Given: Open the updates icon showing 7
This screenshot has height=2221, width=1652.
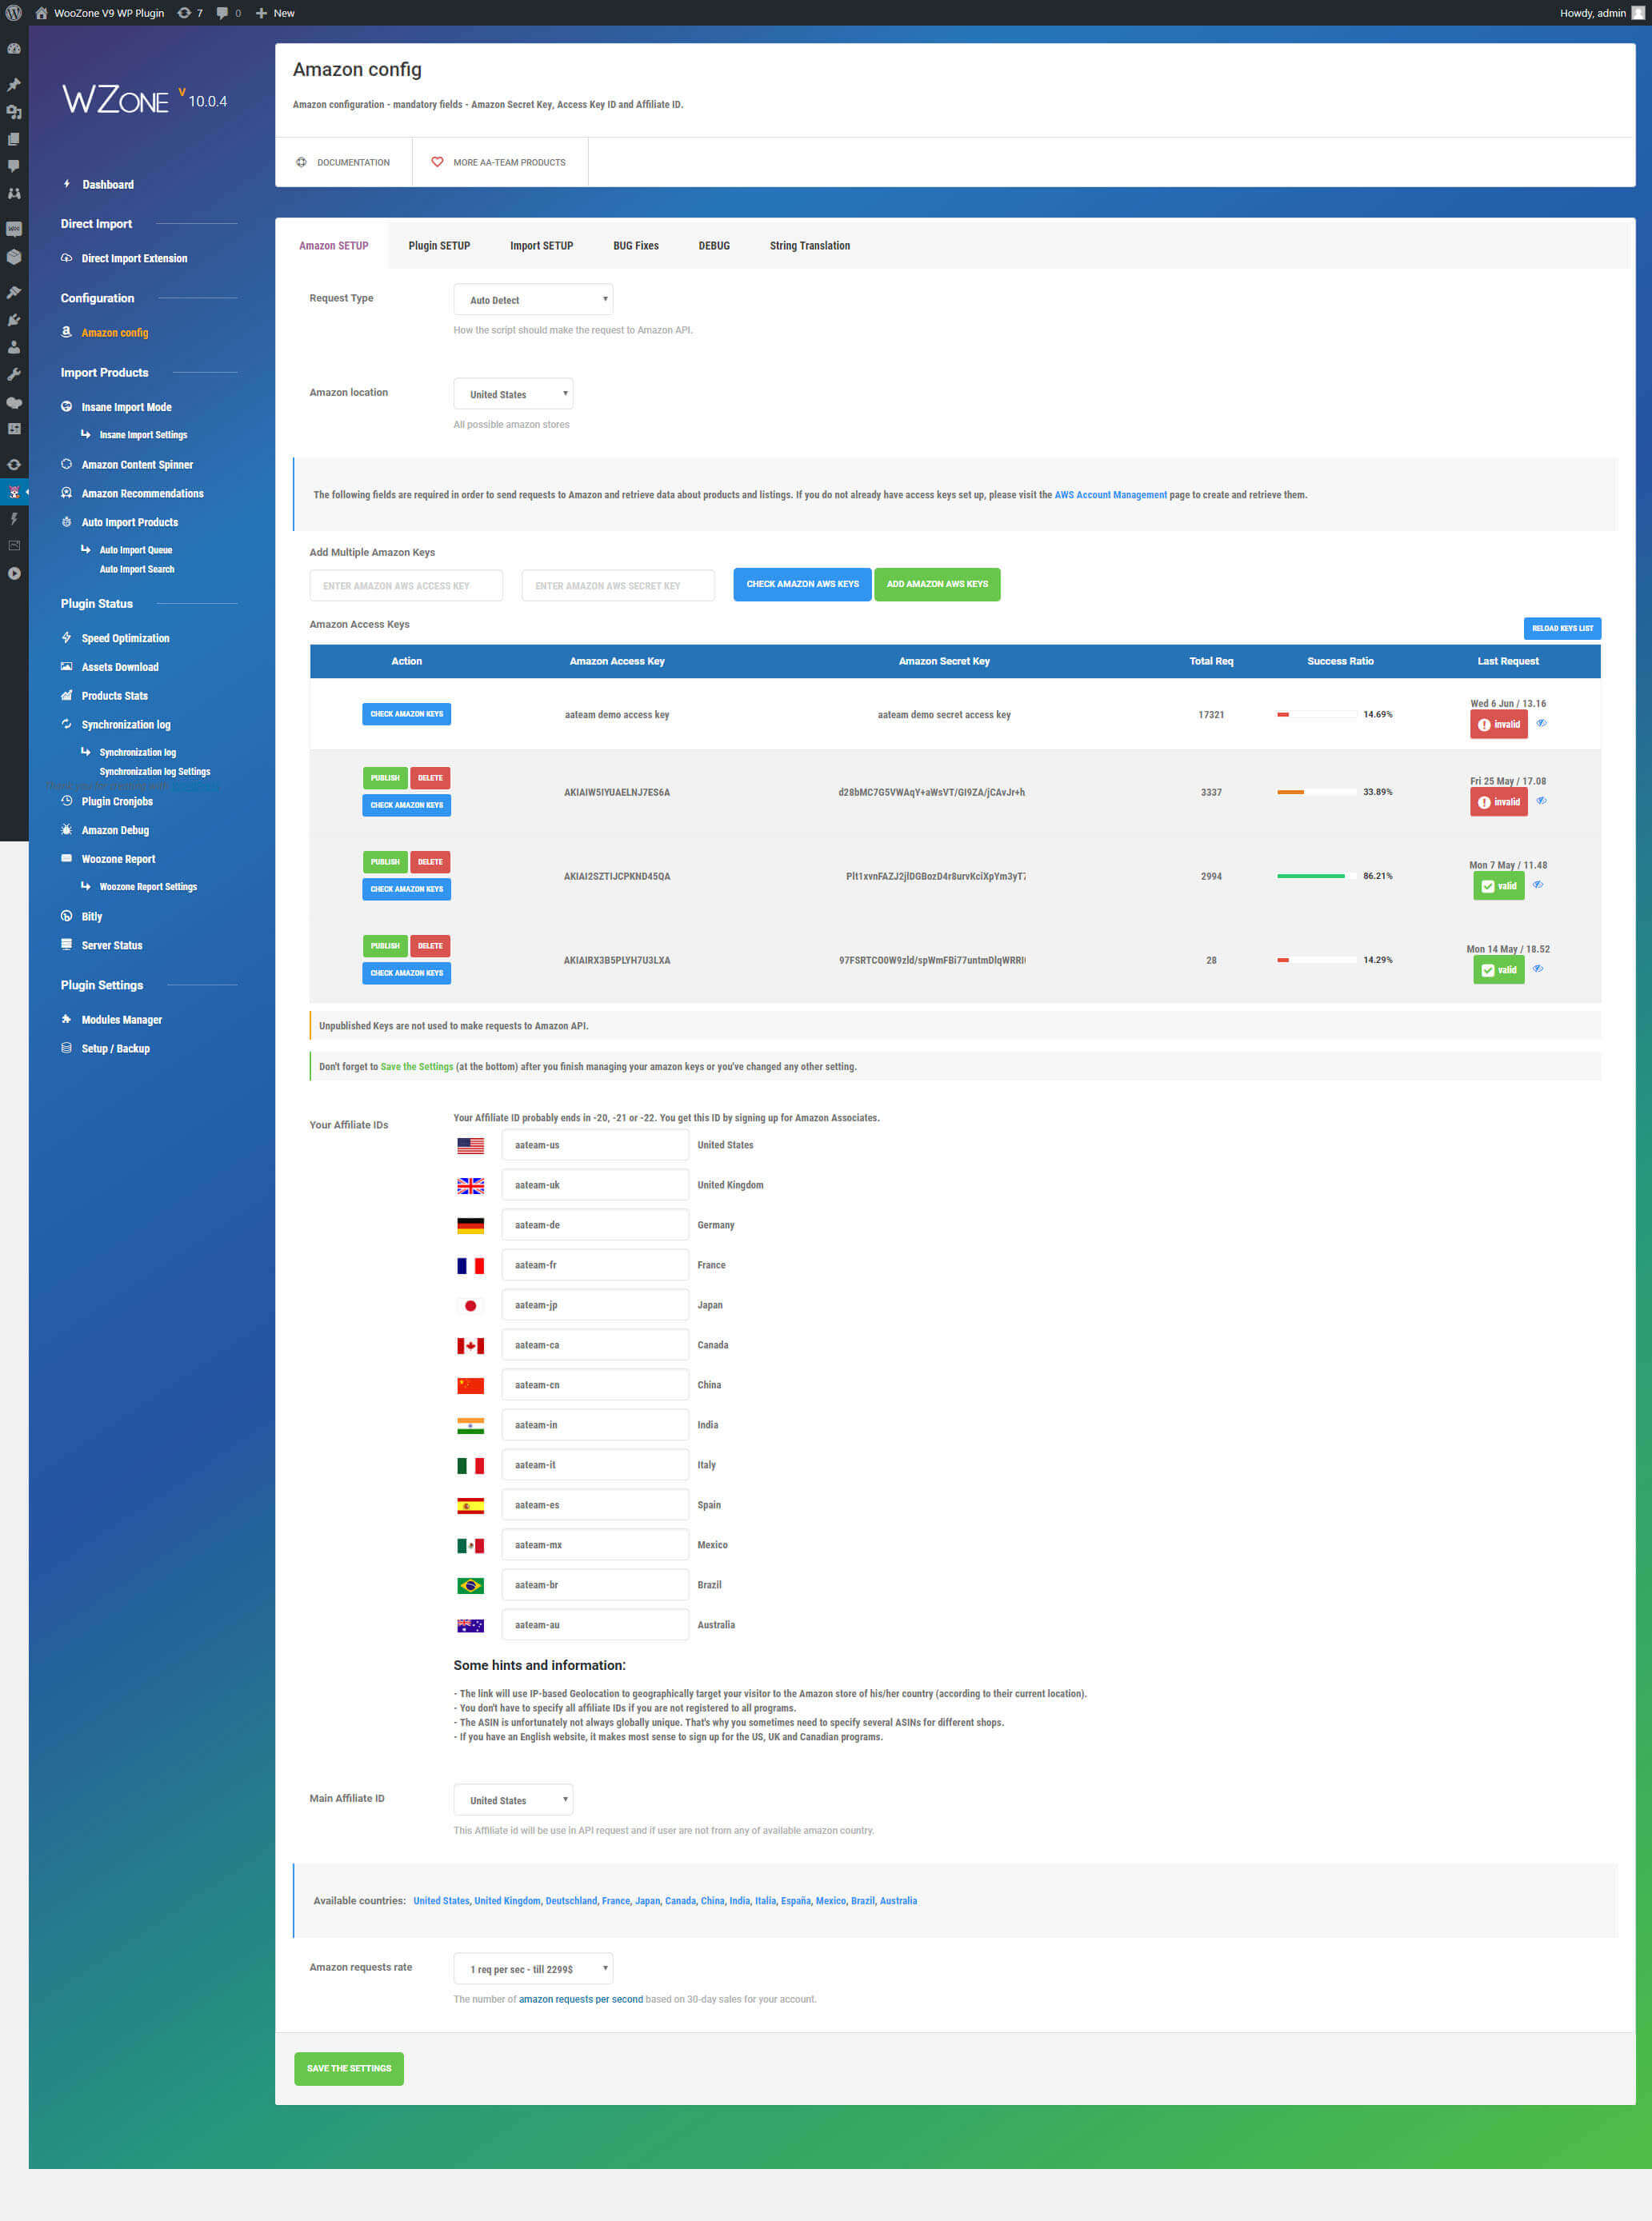Looking at the screenshot, I should click(x=184, y=13).
